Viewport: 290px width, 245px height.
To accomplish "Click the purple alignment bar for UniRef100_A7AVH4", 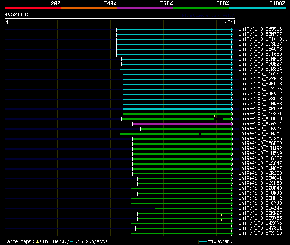I will [182, 124].
